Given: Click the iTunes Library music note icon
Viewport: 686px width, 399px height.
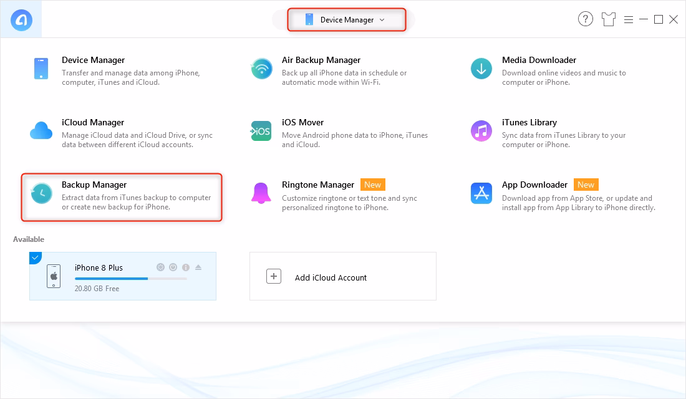Looking at the screenshot, I should click(x=481, y=132).
